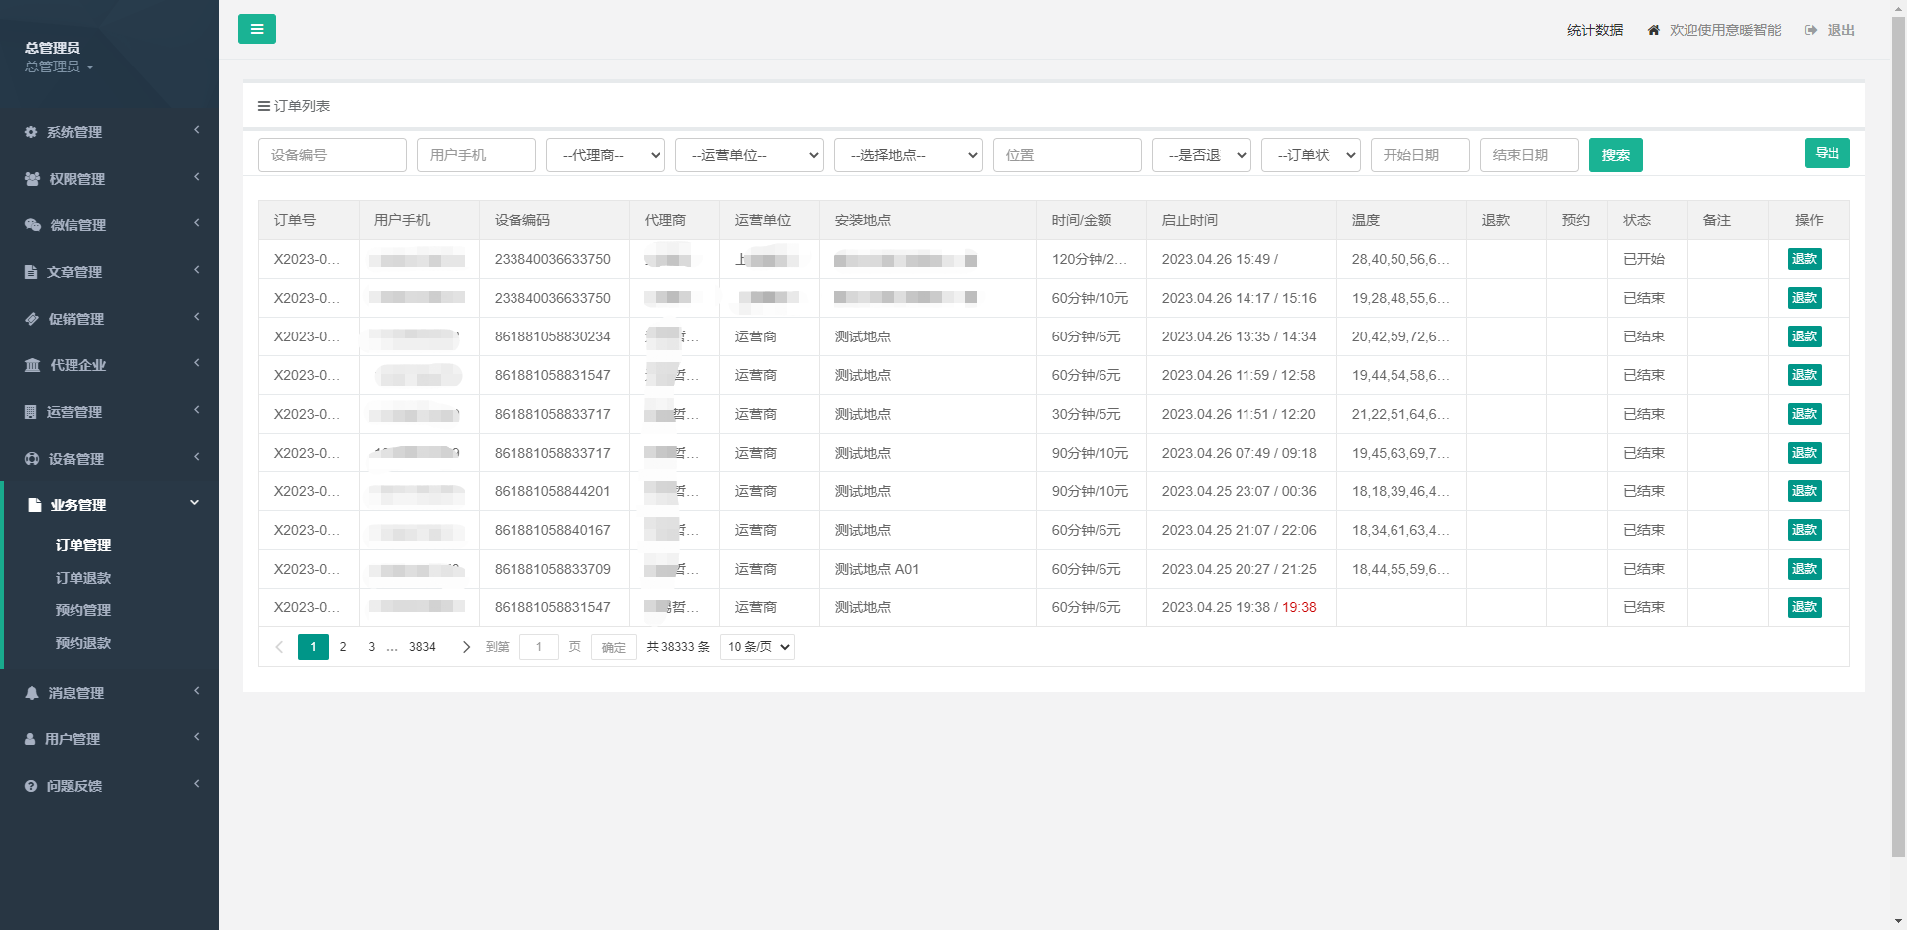1907x930 pixels.
Task: Click the WeChat icon for 微信管理
Action: click(x=32, y=225)
